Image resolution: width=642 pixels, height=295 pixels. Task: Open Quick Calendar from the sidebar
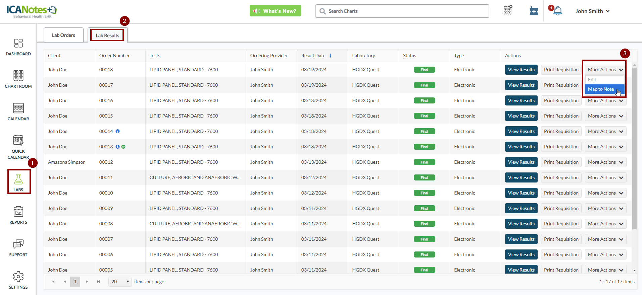[18, 147]
